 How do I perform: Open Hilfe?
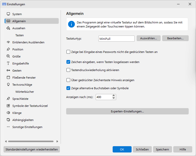[x=183, y=149]
